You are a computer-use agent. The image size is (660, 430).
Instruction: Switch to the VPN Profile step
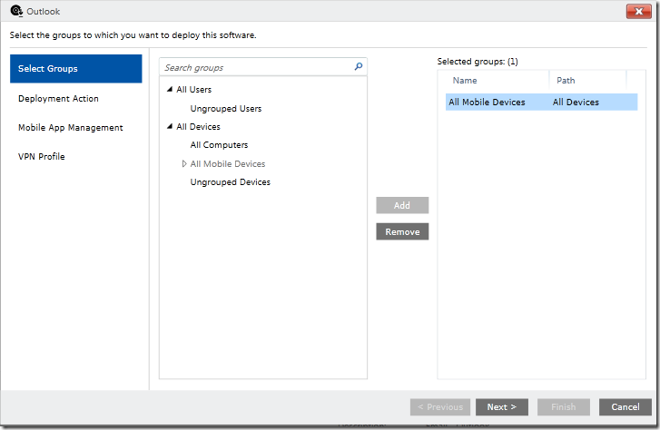pos(41,157)
